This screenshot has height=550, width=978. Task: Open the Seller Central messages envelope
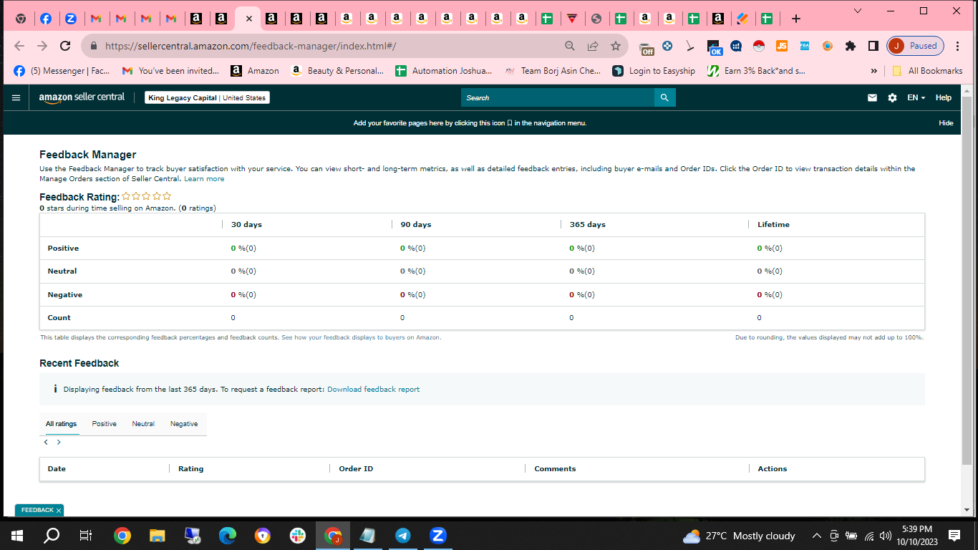(x=872, y=97)
